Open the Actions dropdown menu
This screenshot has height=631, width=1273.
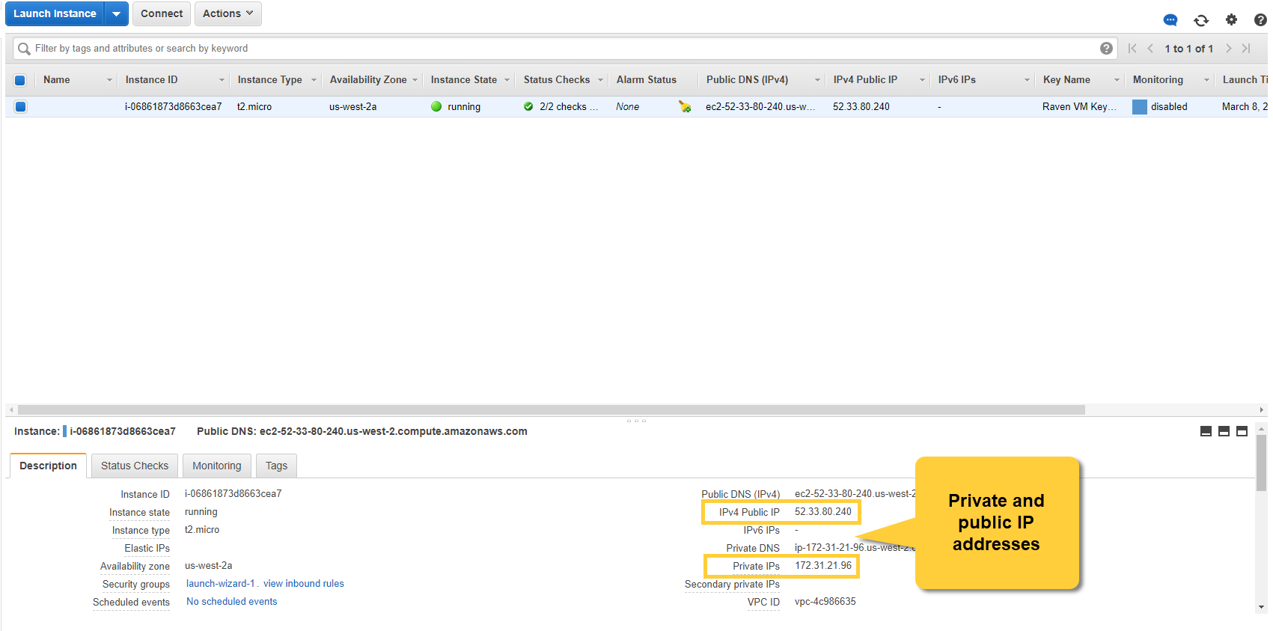[228, 13]
